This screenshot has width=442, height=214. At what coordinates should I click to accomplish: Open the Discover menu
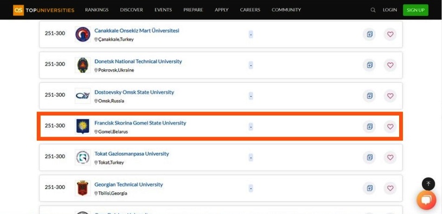[x=131, y=10]
